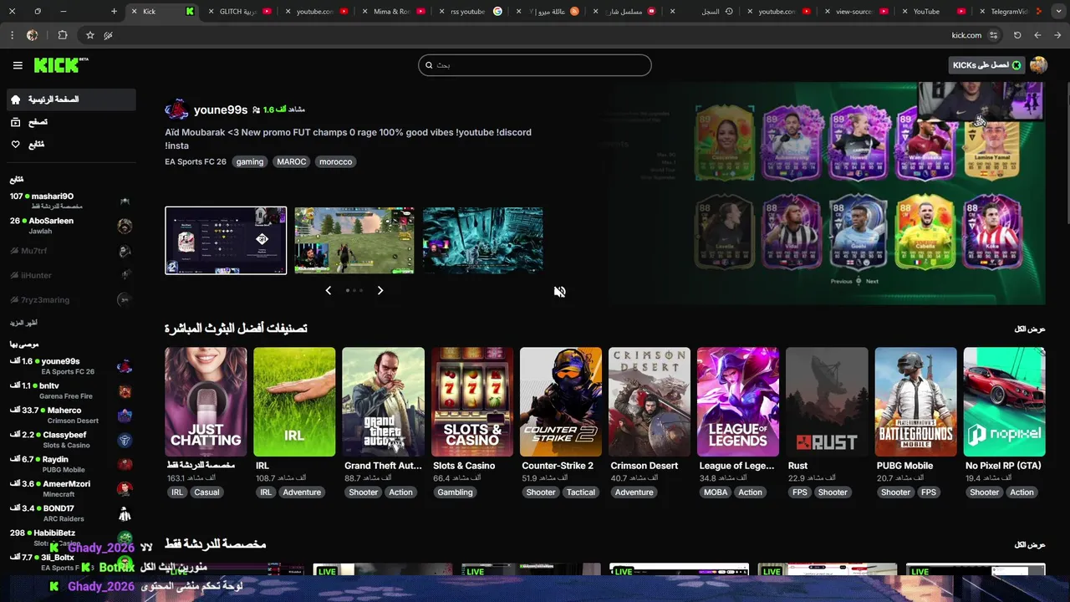Image resolution: width=1070 pixels, height=602 pixels.
Task: Click the Tactical tag under Counter-Strike 2
Action: (580, 492)
